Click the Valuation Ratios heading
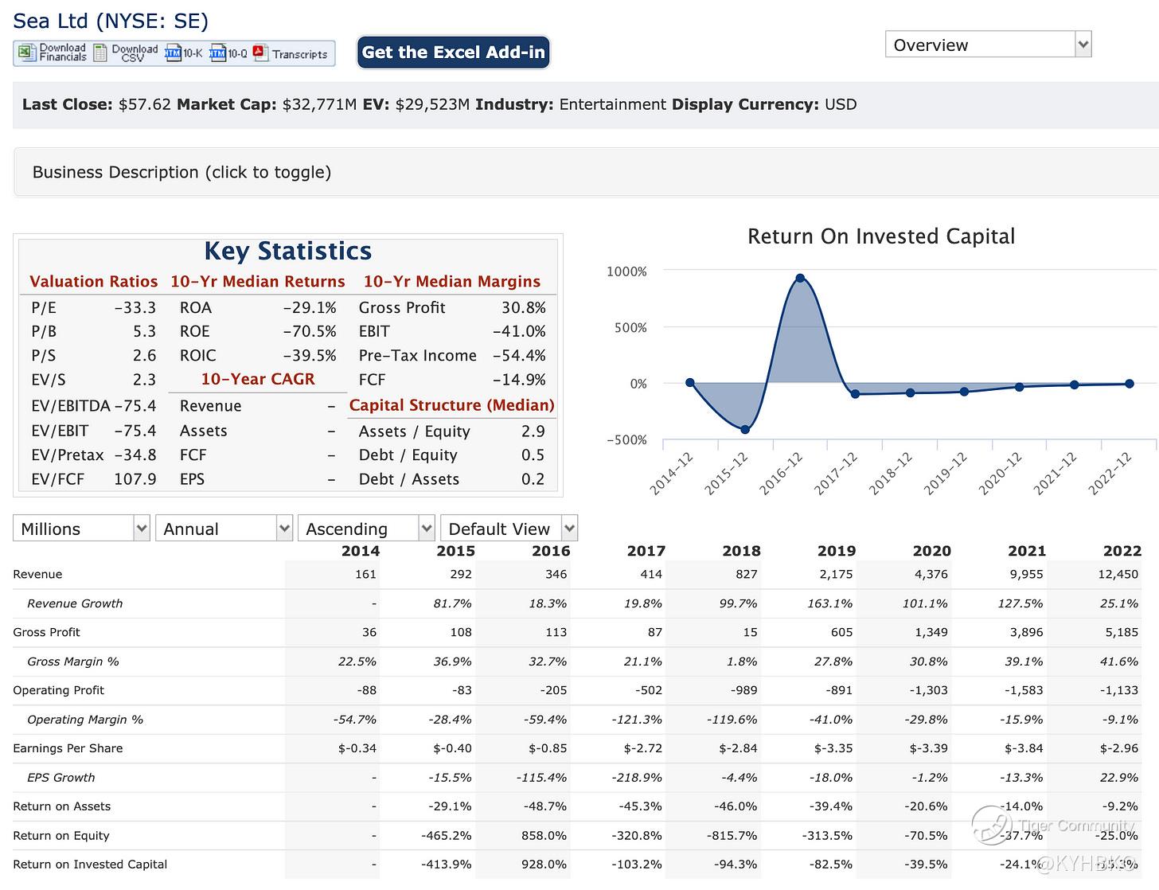The height and width of the screenshot is (890, 1159). pos(93,282)
